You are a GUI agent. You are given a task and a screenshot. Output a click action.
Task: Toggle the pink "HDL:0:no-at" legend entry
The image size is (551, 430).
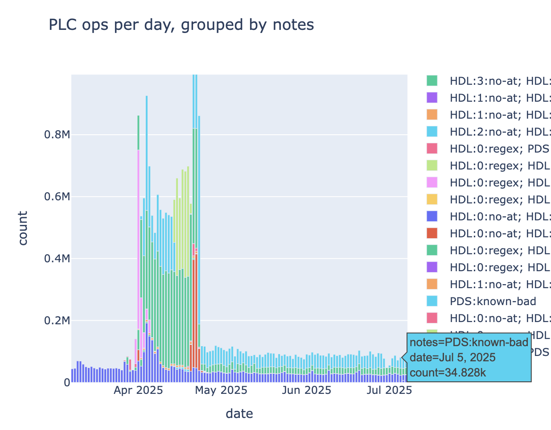tap(499, 318)
